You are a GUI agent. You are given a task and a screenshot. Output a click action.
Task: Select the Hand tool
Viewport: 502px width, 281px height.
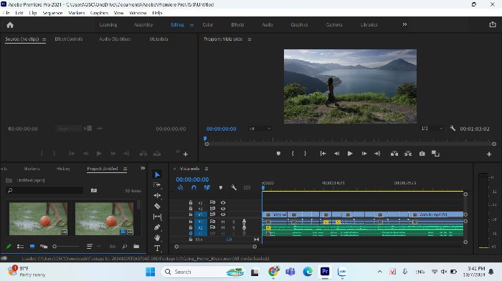click(x=157, y=238)
